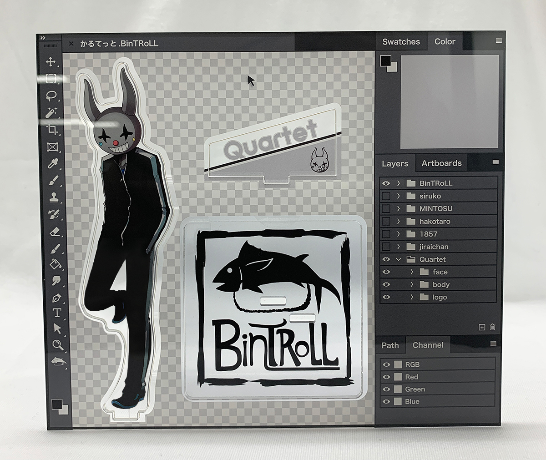The image size is (546, 460).
Task: Collapse the Quartet layer group
Action: (x=399, y=259)
